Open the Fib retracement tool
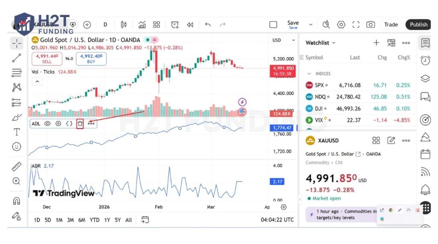This screenshot has width=438, height=244. click(x=17, y=73)
